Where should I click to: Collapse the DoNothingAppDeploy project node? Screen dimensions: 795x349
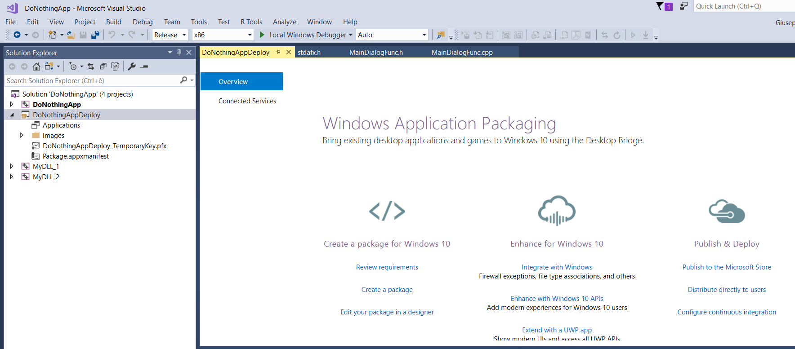[12, 115]
